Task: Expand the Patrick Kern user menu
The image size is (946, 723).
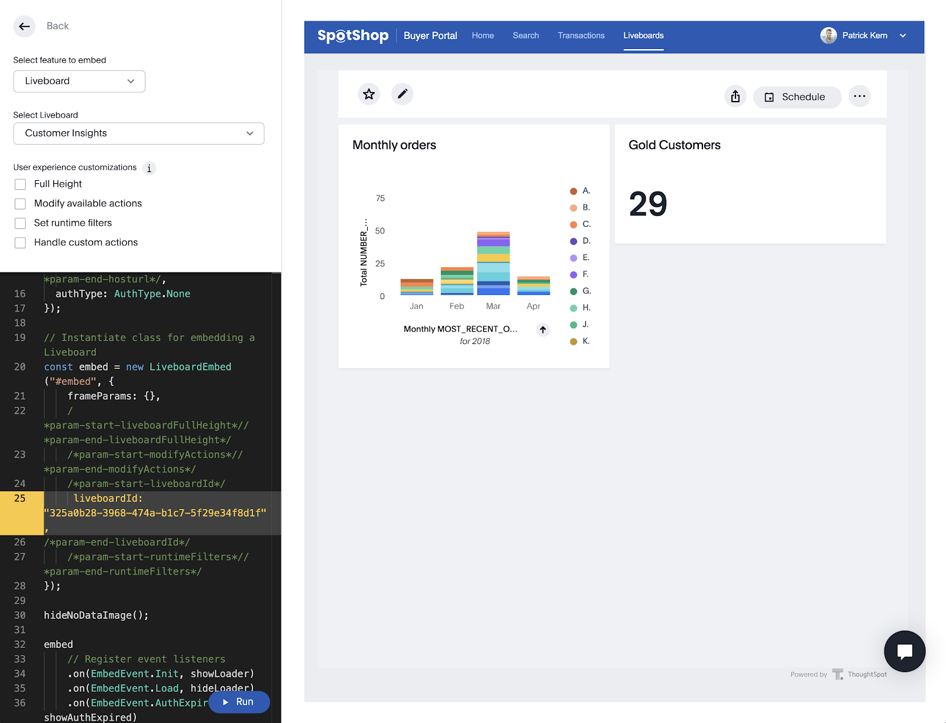Action: (x=902, y=35)
